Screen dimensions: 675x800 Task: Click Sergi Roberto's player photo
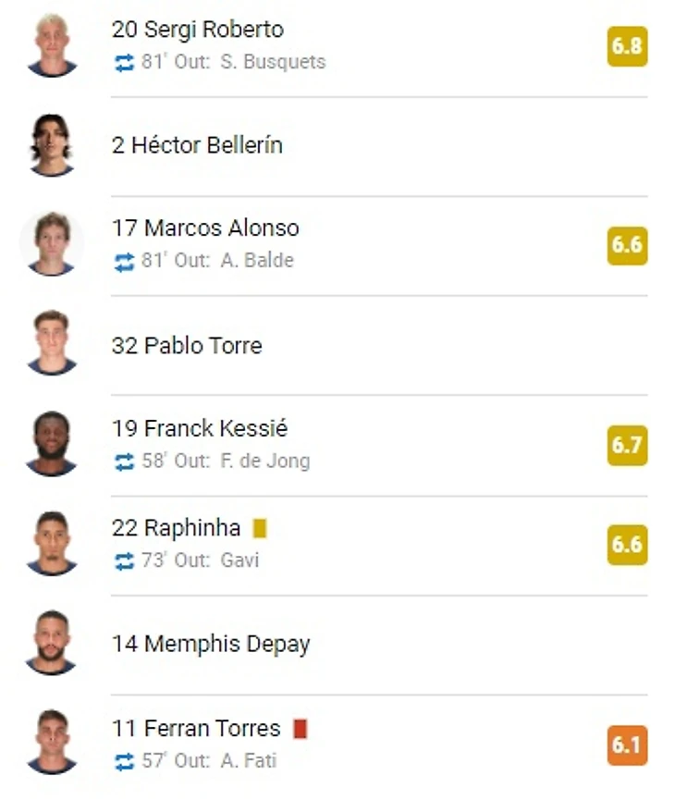52,45
